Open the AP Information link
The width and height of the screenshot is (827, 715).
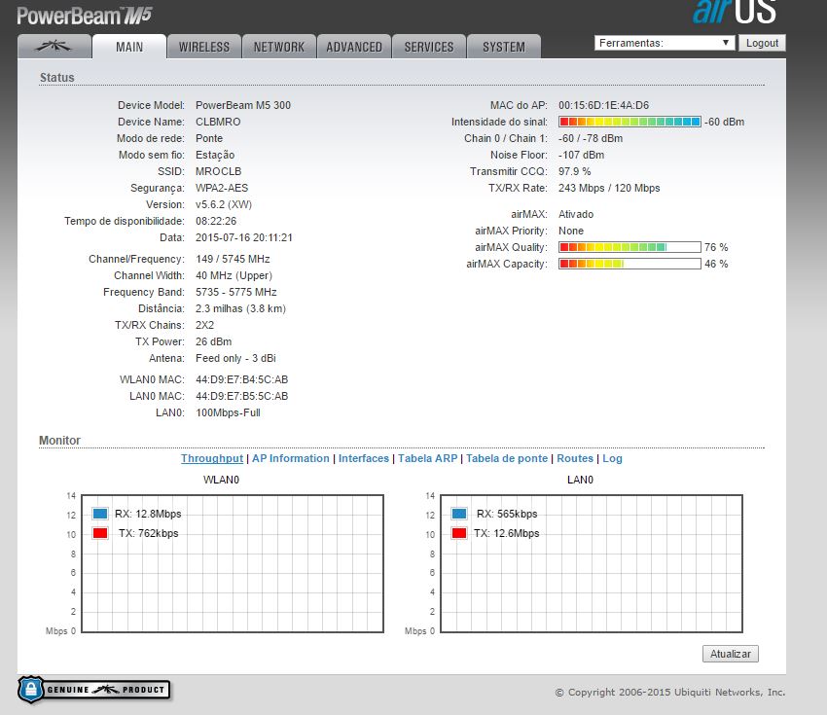point(291,458)
